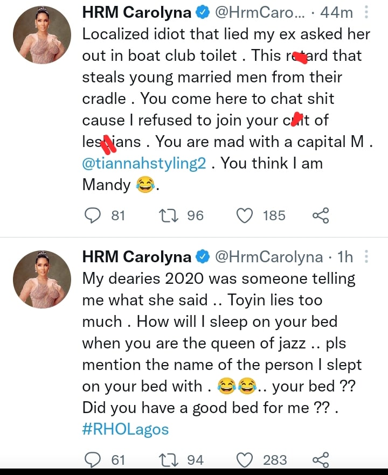Viewport: 388px width, 475px height.
Task: Open the #RHOLagos hashtag
Action: tap(126, 429)
